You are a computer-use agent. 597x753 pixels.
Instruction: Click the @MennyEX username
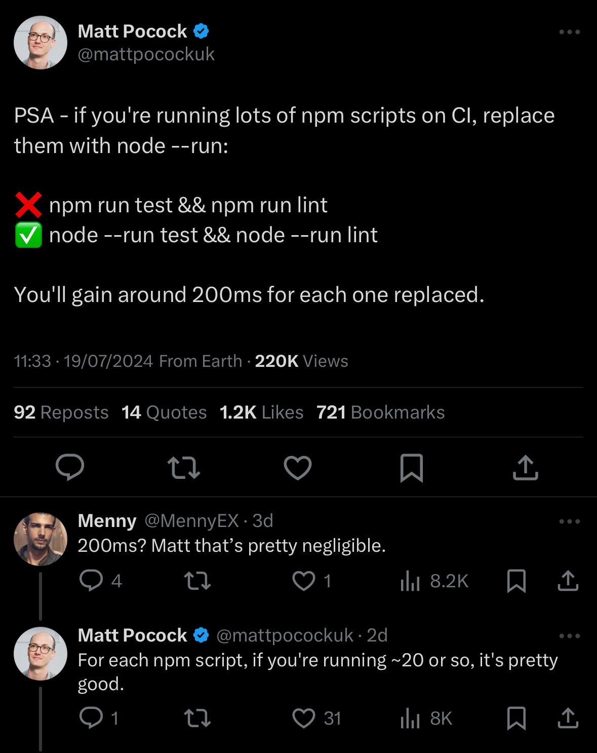coord(191,521)
